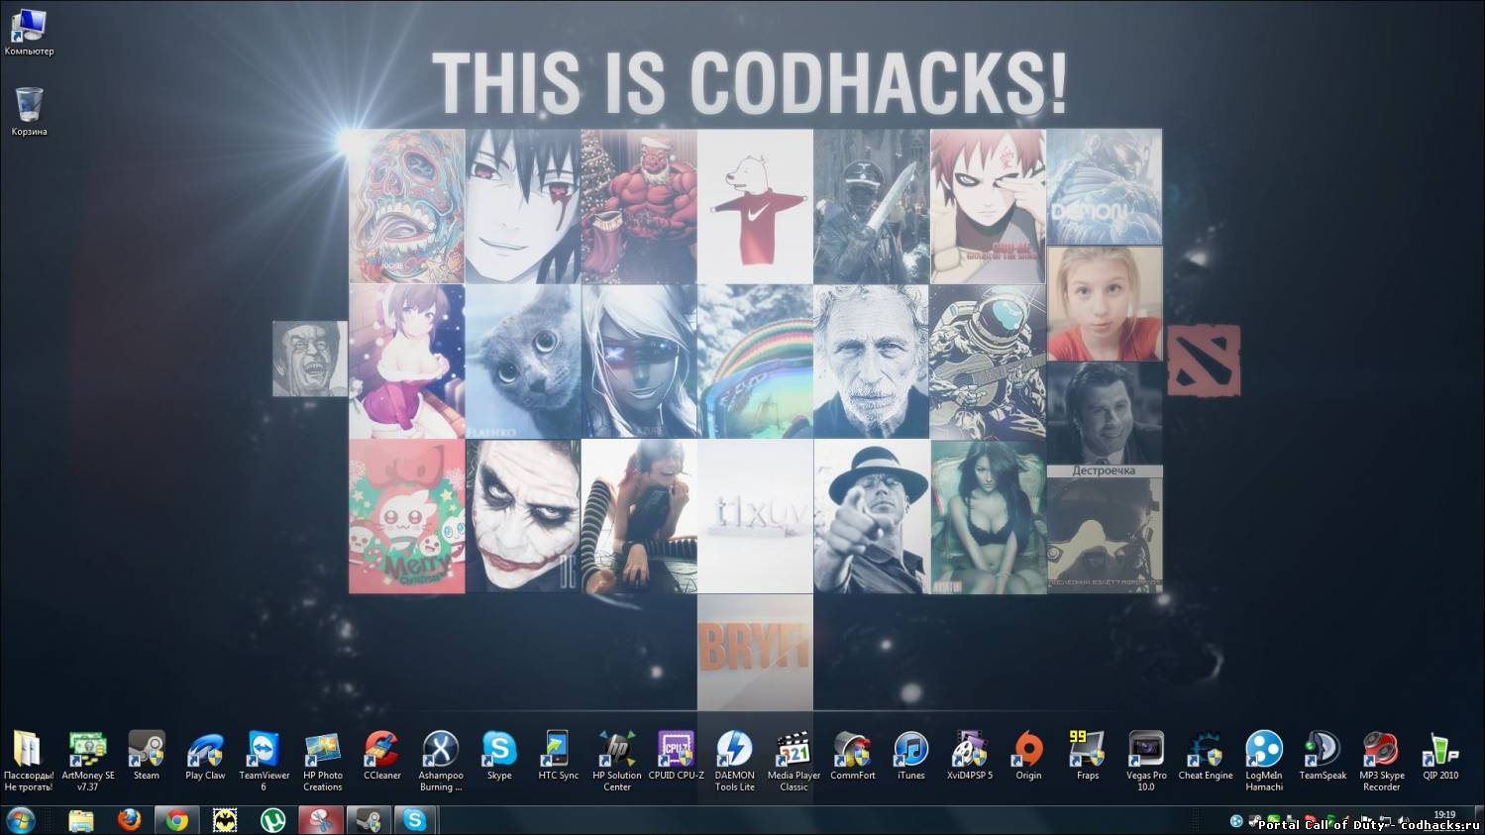Select the Steam desktop shortcut
Image resolution: width=1485 pixels, height=835 pixels.
(x=147, y=756)
